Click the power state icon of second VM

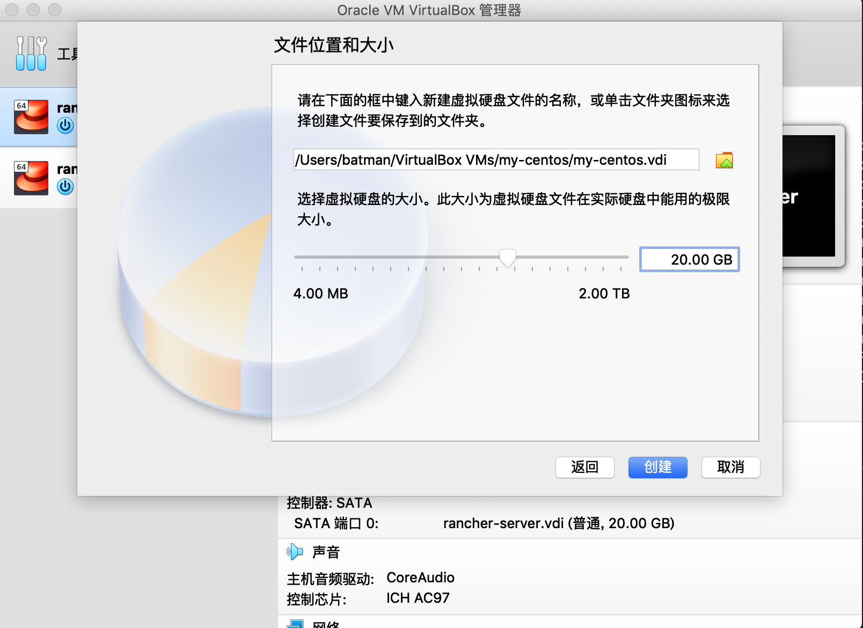pyautogui.click(x=65, y=187)
